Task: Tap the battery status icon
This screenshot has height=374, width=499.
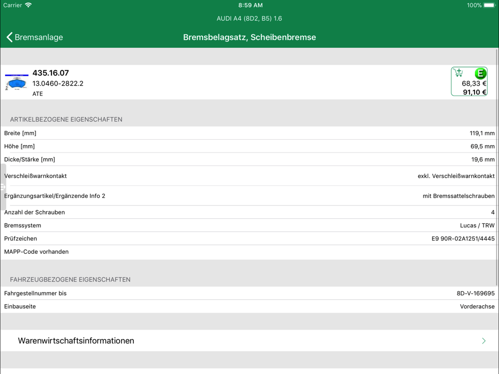Action: point(490,5)
